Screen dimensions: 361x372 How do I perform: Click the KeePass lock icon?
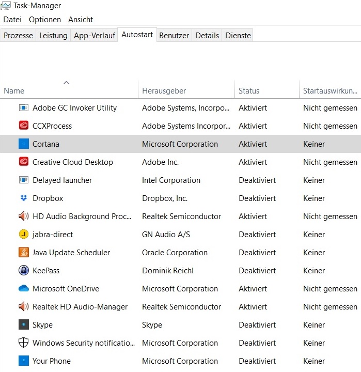pos(24,270)
